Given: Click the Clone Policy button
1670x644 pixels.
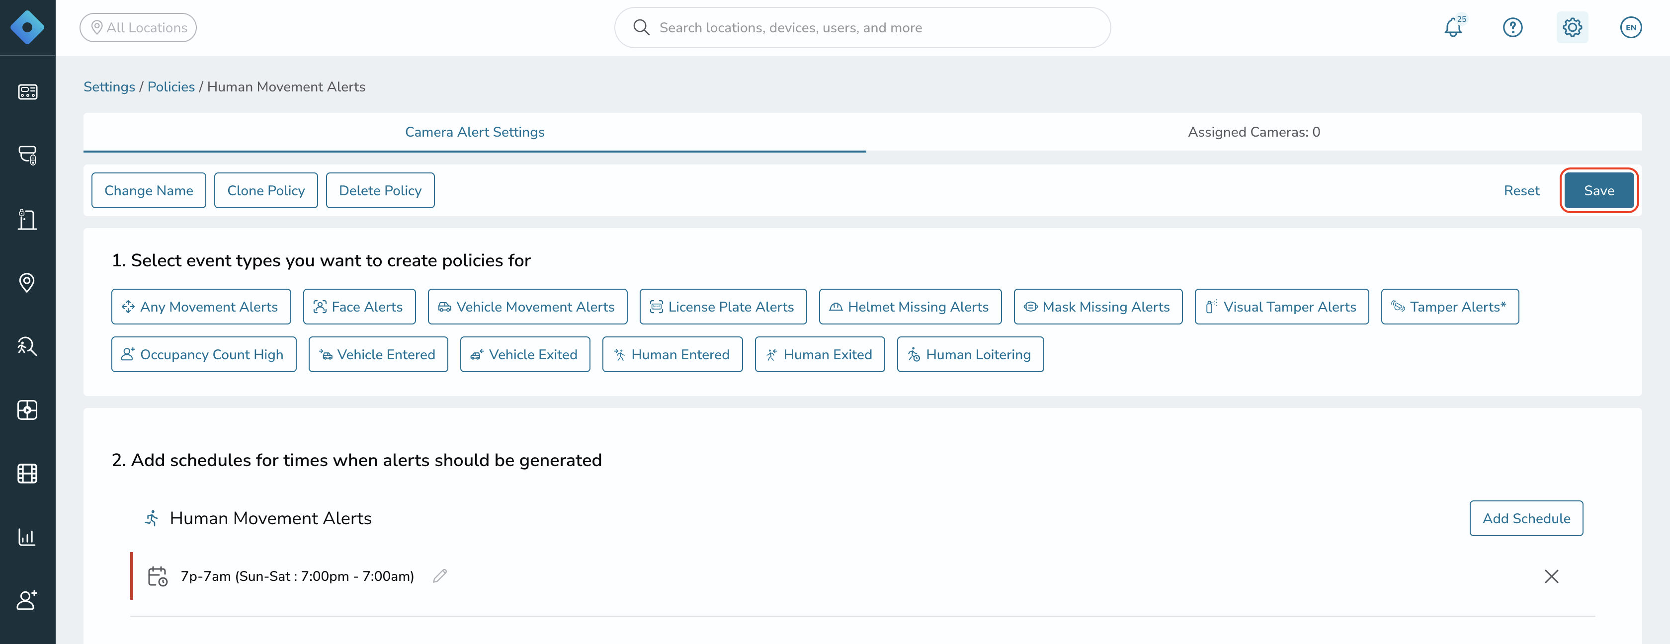Looking at the screenshot, I should [x=266, y=190].
